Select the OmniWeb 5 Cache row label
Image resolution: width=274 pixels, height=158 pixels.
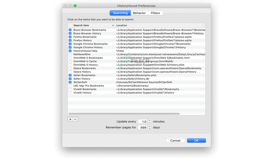pyautogui.click(x=85, y=61)
